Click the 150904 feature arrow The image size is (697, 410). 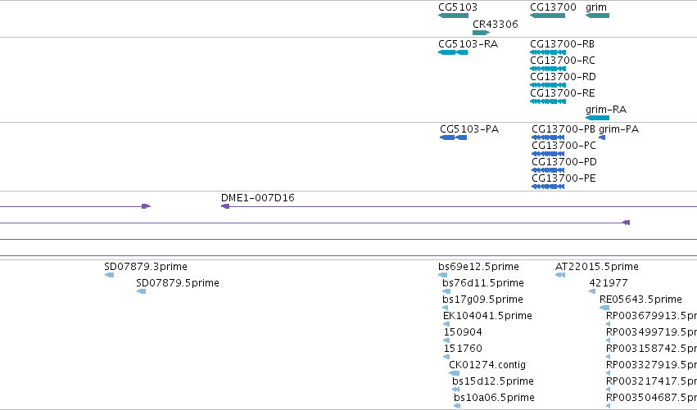pyautogui.click(x=446, y=340)
